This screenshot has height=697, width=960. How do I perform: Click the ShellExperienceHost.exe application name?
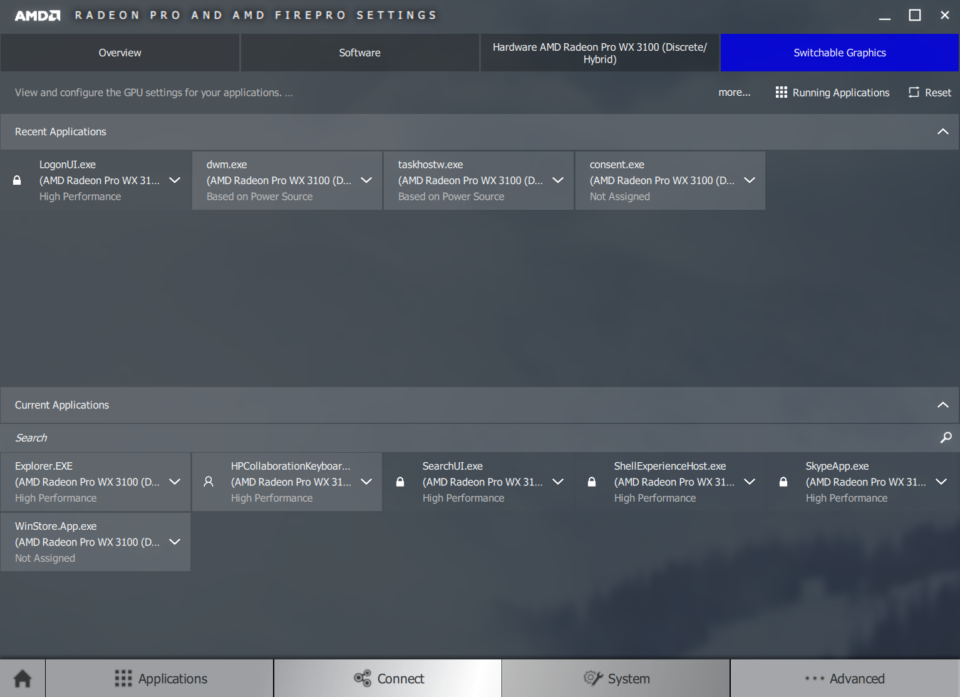(x=670, y=466)
